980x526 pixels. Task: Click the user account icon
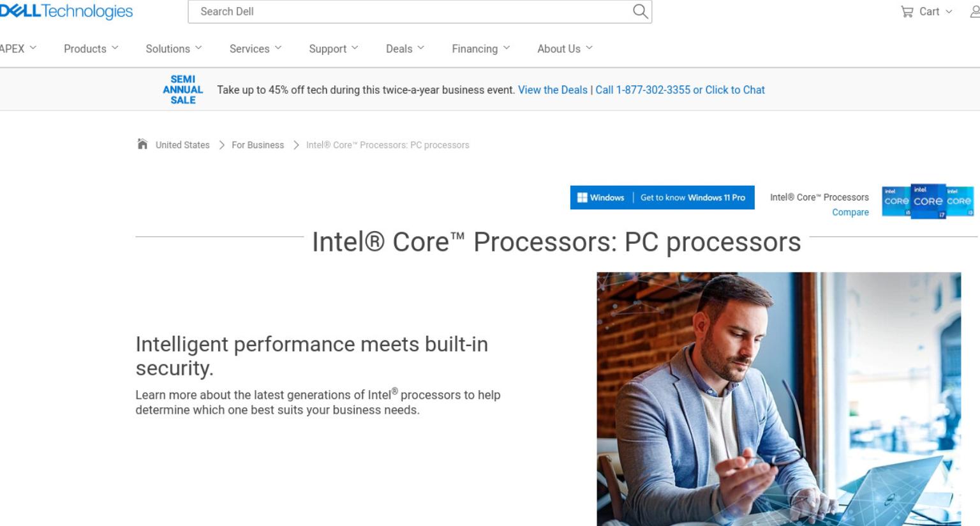(975, 11)
